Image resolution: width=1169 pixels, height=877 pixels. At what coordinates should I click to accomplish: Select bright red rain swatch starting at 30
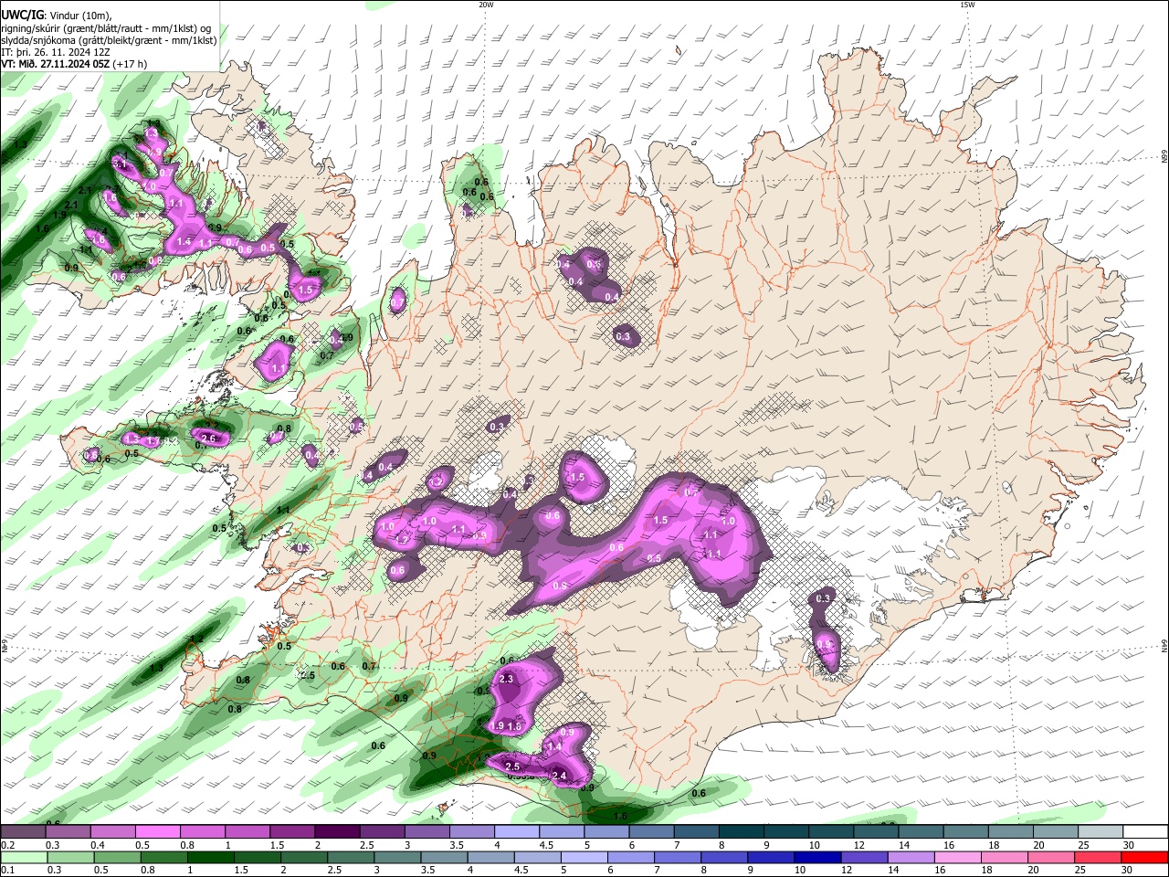pos(1147,857)
